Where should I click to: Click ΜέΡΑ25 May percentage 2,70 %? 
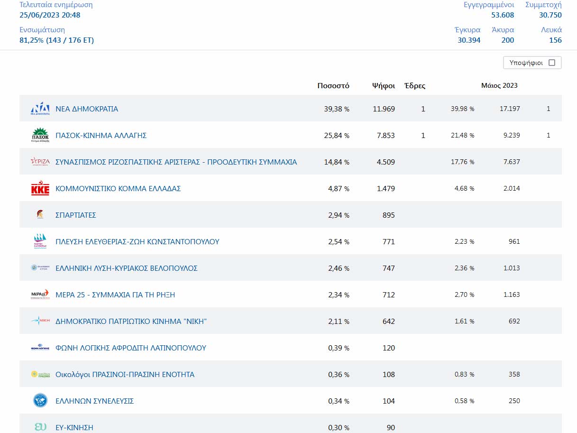click(x=464, y=295)
